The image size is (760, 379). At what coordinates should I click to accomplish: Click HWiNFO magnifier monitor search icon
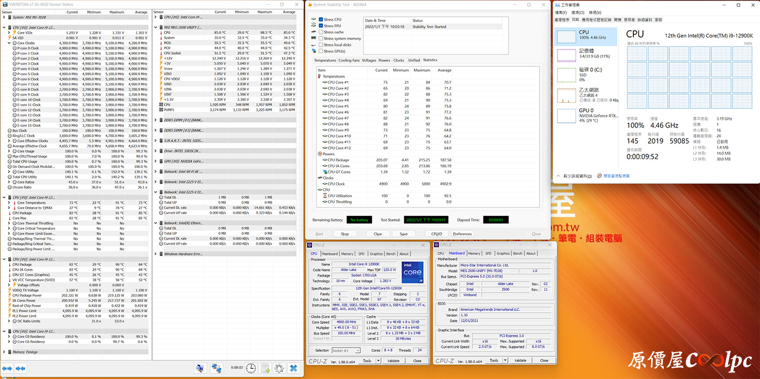tap(200, 368)
